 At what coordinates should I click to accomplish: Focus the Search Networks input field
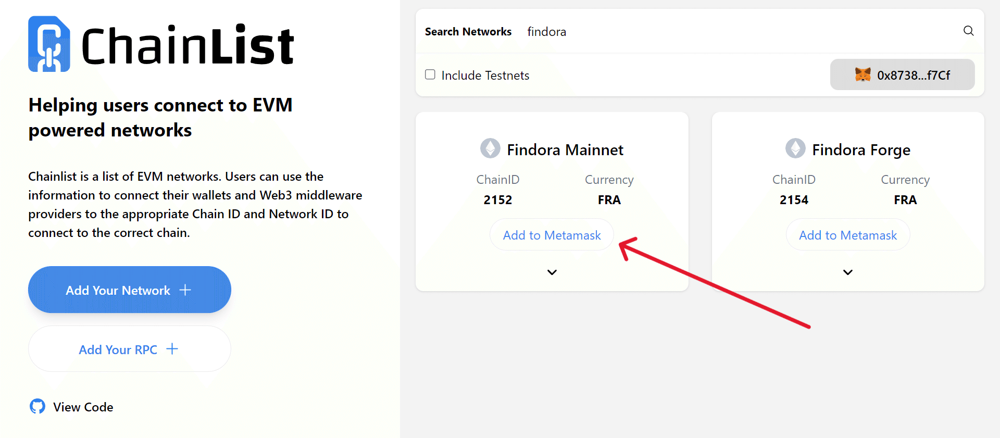[x=729, y=32]
